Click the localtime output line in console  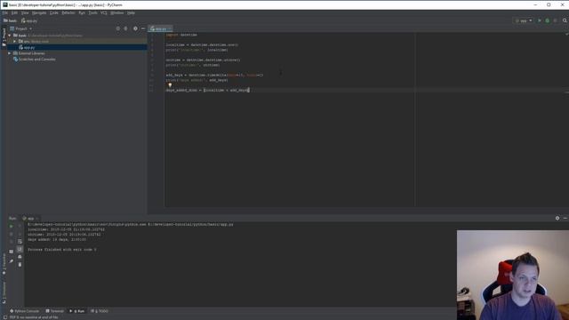point(66,229)
